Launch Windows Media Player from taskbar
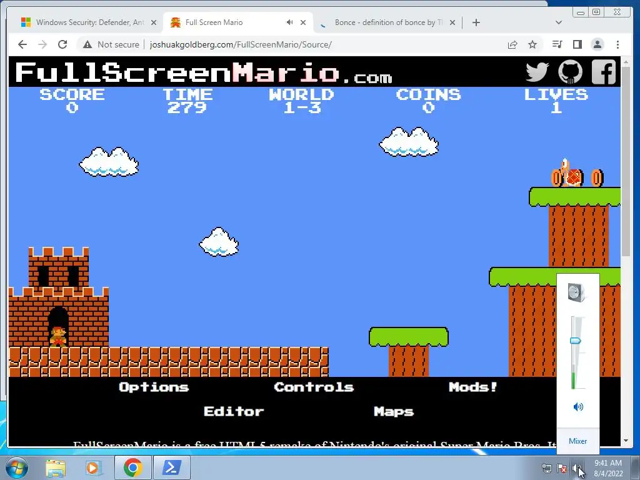Image resolution: width=640 pixels, height=480 pixels. tap(94, 467)
